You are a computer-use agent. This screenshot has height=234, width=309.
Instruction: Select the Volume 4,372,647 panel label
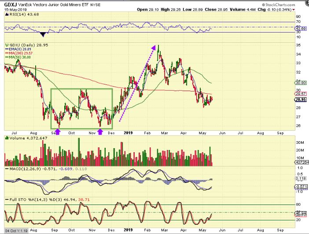click(28, 138)
